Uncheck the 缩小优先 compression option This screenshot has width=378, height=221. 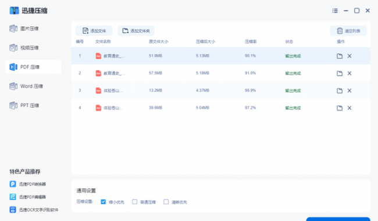point(103,202)
